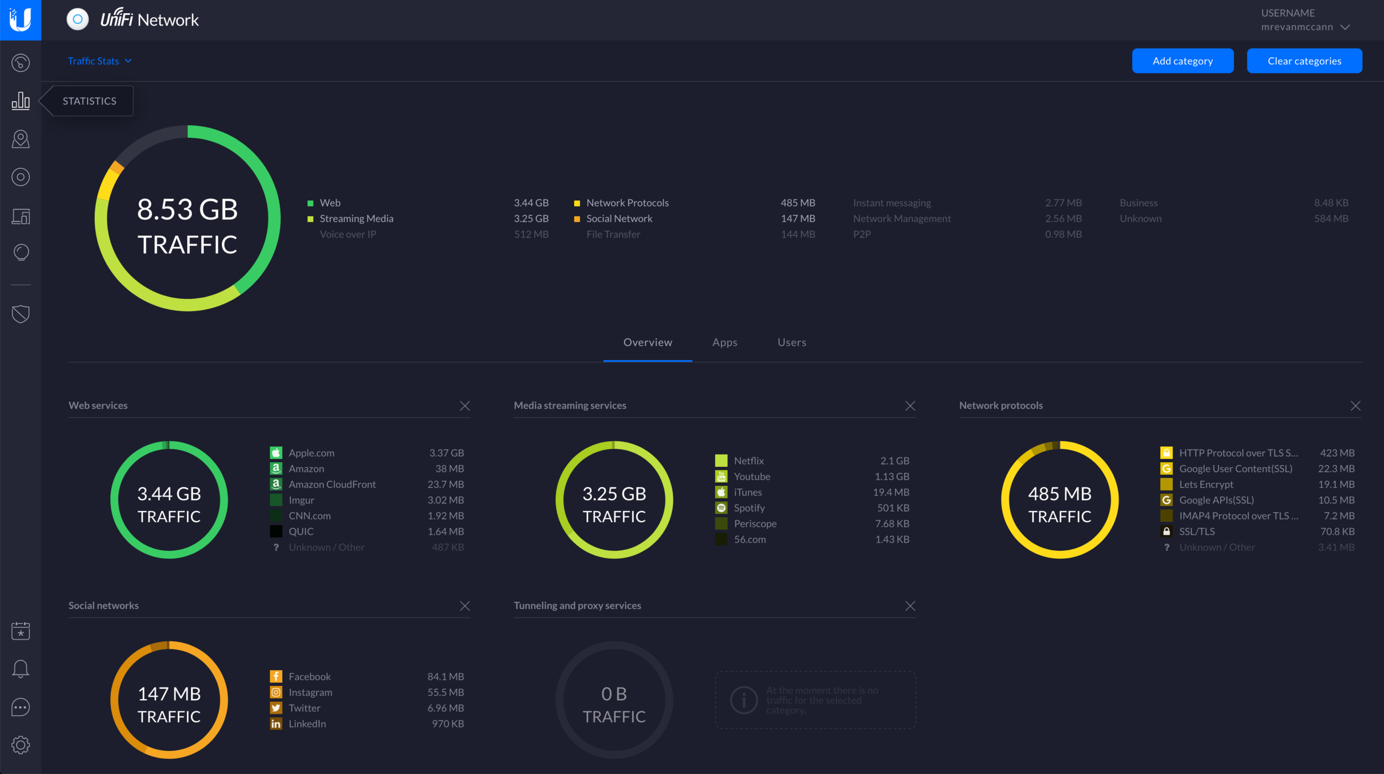Close the Network protocols panel
This screenshot has height=774, width=1384.
click(1355, 406)
